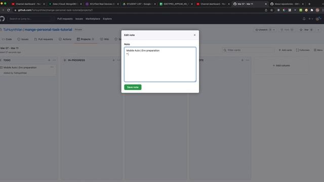This screenshot has width=324, height=182.
Task: Open Issues in GitHub top header
Action: pyautogui.click(x=79, y=19)
